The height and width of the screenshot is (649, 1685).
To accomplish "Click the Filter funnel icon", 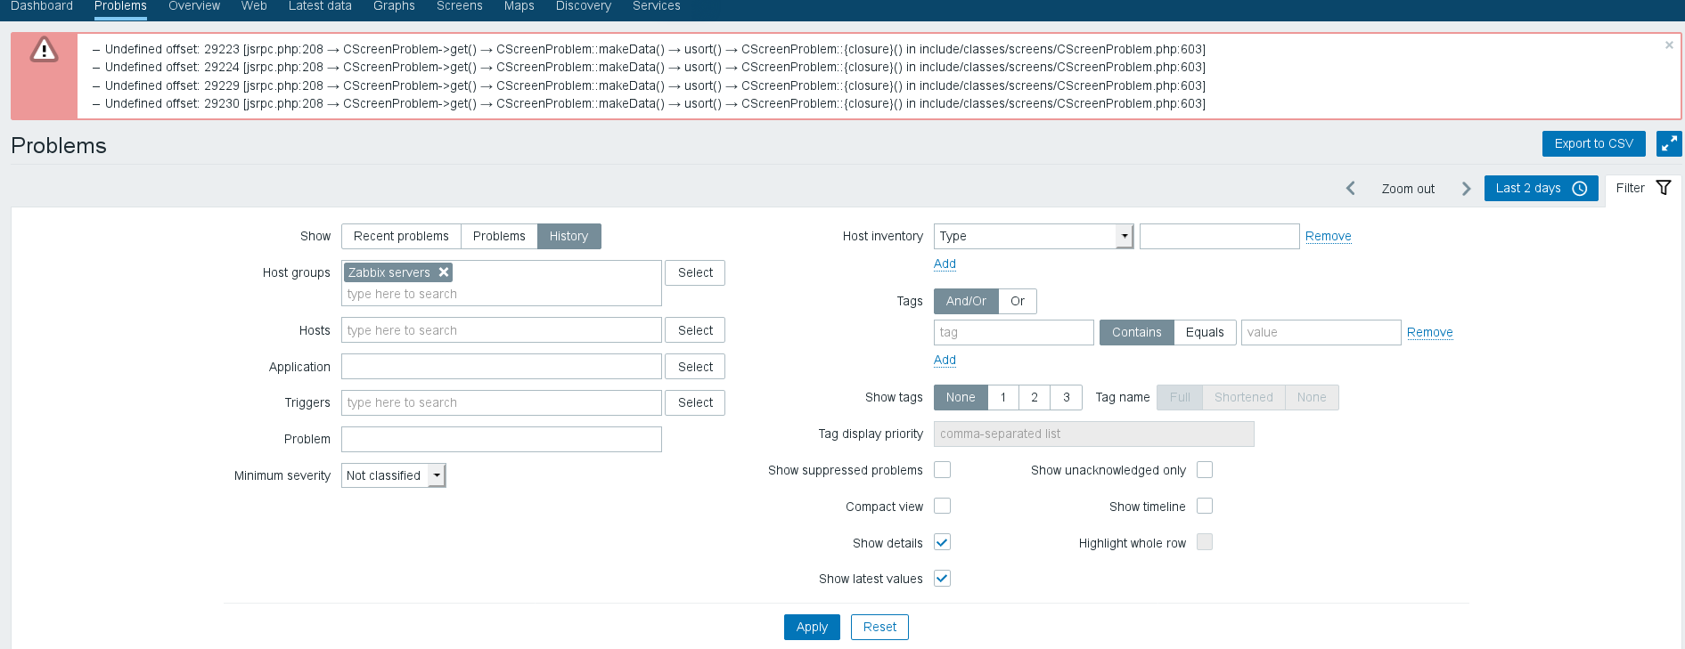I will (1663, 188).
